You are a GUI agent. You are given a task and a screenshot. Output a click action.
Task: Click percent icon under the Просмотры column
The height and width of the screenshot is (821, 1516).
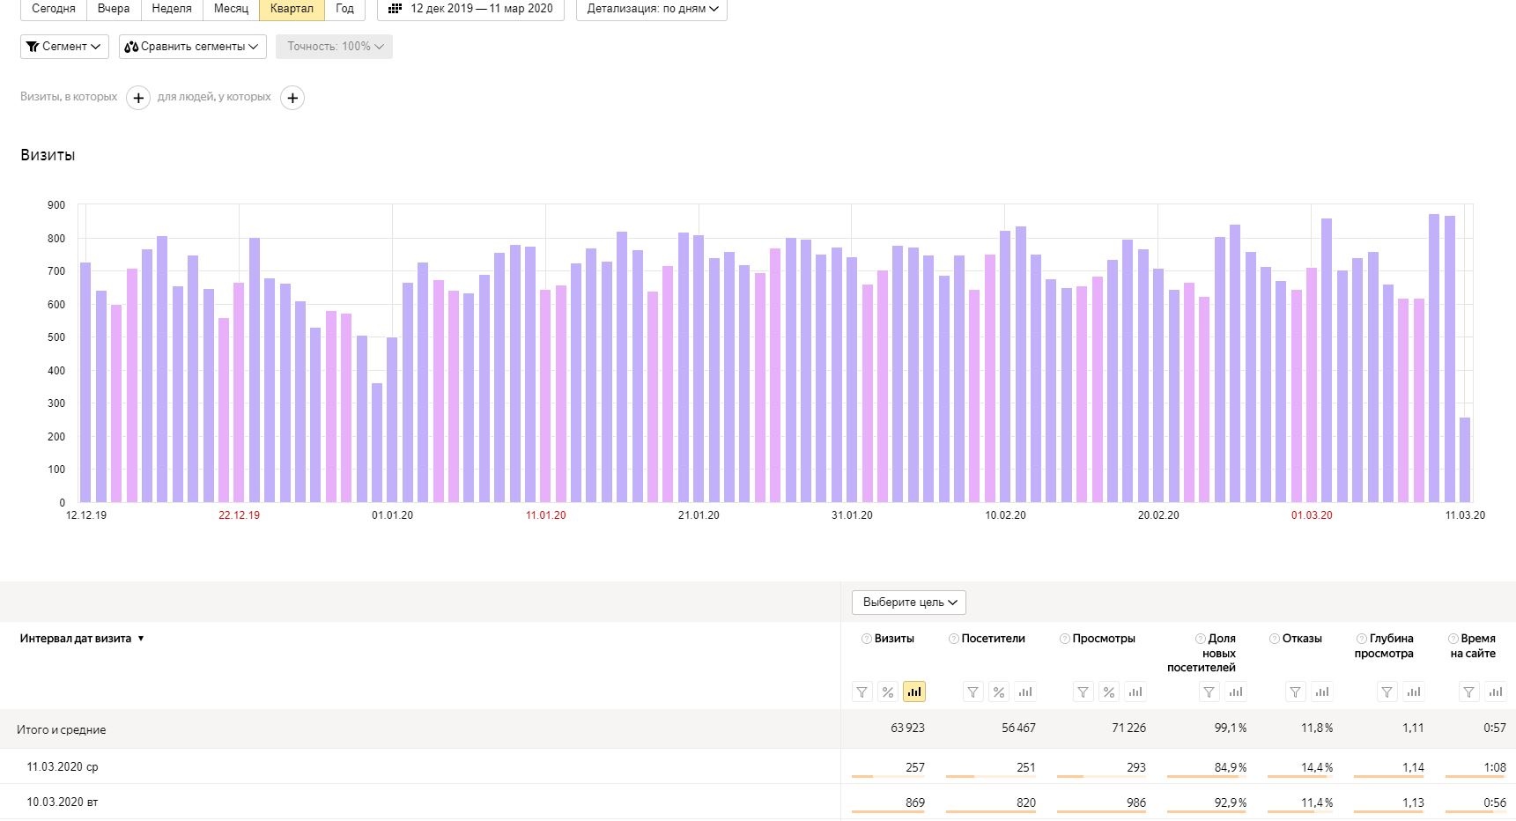pos(1109,692)
